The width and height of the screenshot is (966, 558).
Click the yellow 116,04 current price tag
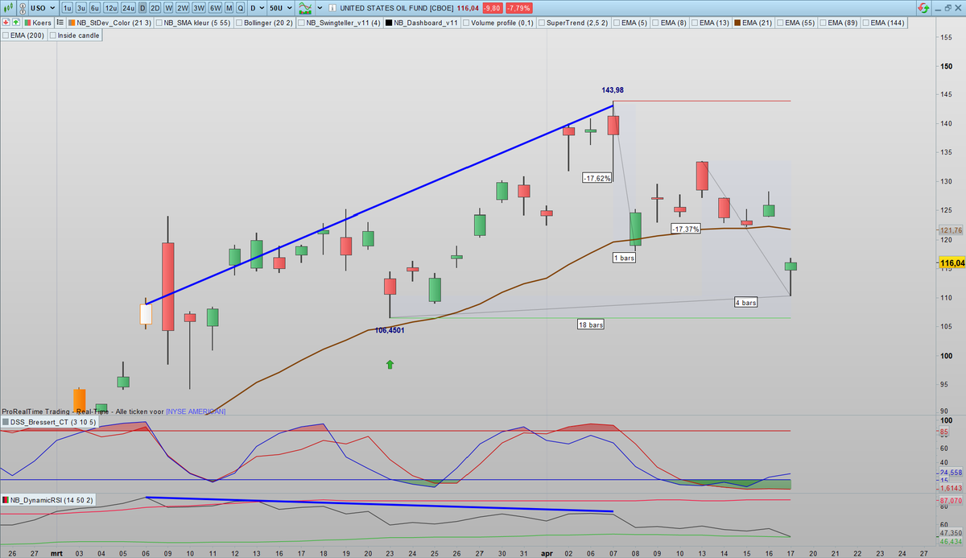pos(952,263)
